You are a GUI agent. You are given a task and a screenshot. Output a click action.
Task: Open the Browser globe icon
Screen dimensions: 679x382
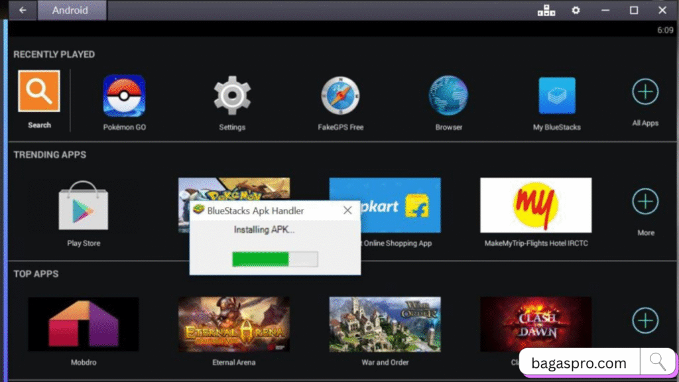448,95
